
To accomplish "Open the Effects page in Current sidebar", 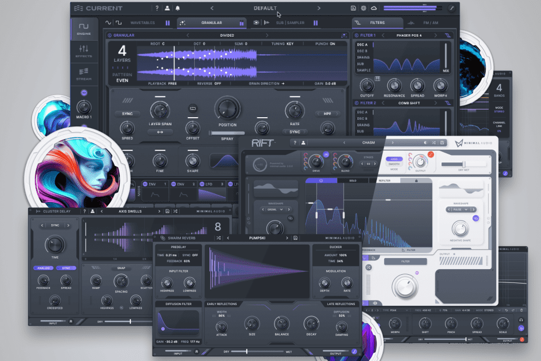I will (x=84, y=52).
